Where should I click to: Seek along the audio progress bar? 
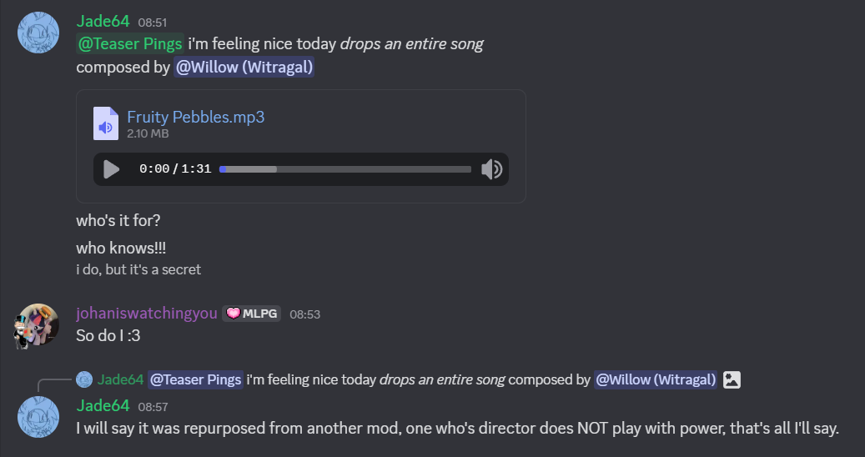[x=345, y=169]
